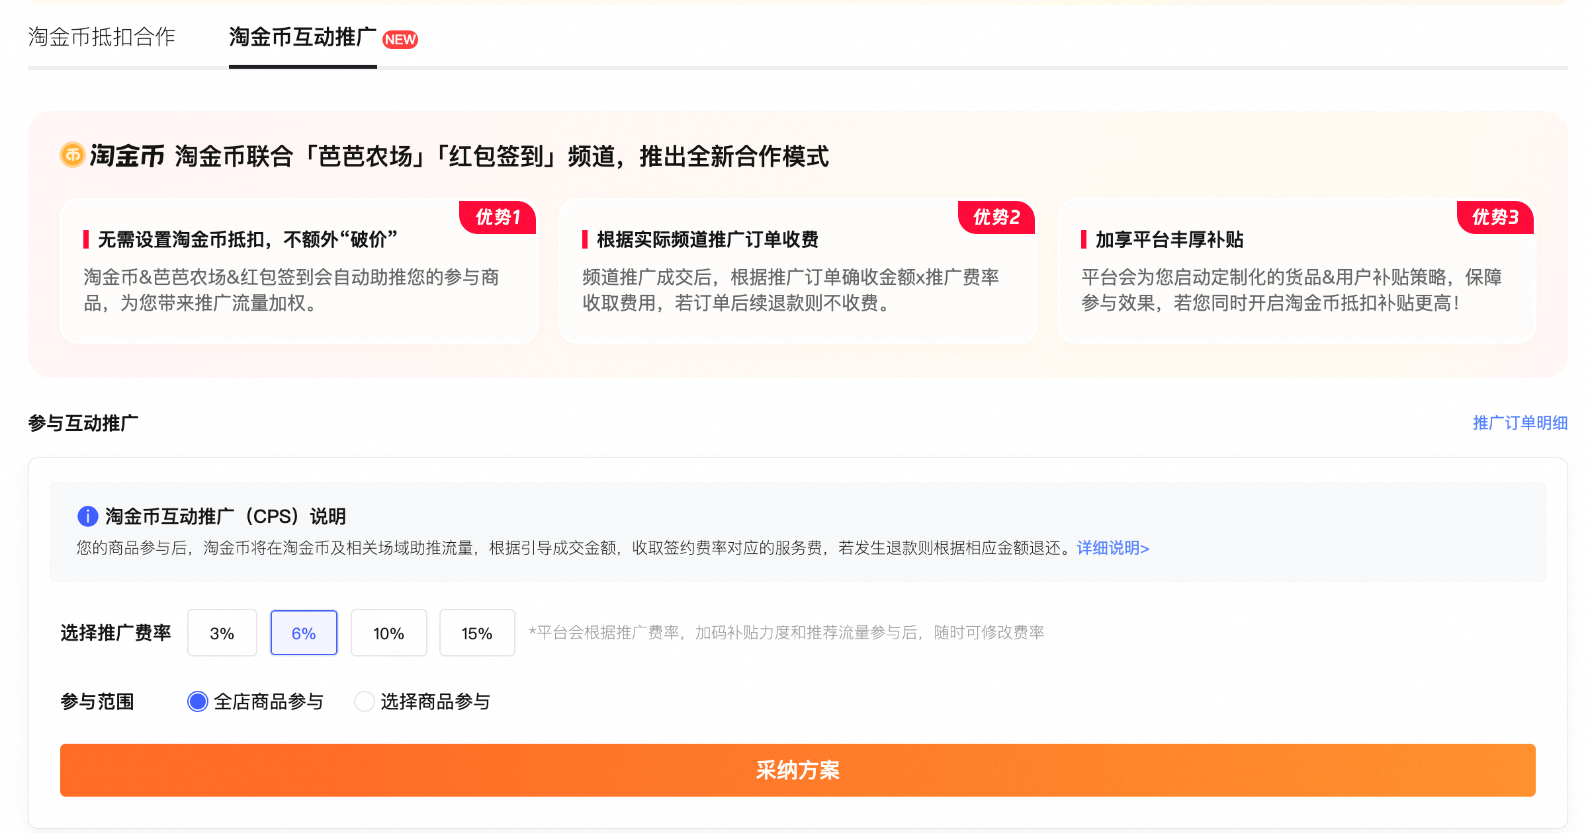This screenshot has height=833, width=1588.
Task: Click the 淘金币 gold coin logo icon
Action: [72, 155]
